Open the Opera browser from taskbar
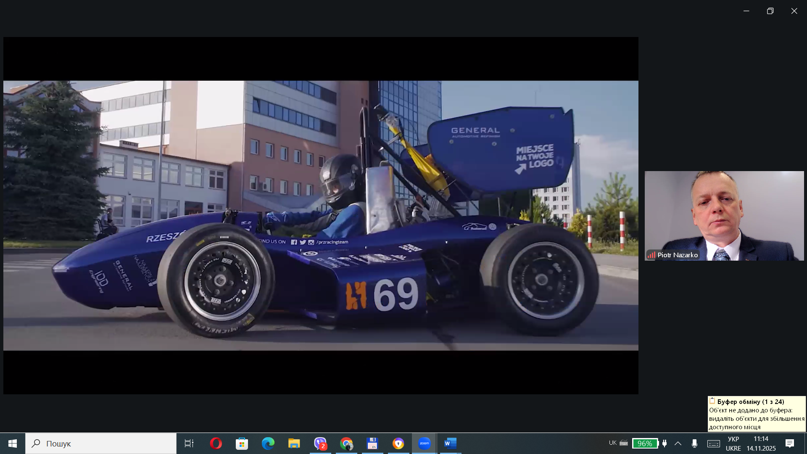 [x=216, y=443]
